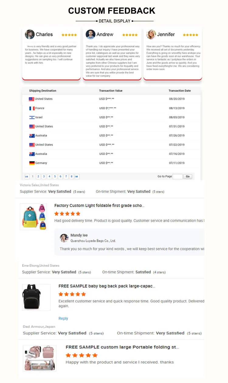Open the pink folding bag thumbnail
The width and height of the screenshot is (228, 383).
tap(40, 358)
